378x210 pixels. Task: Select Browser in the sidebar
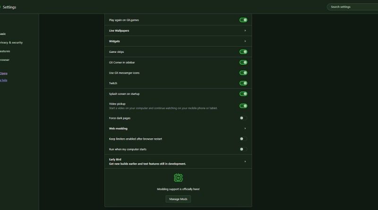click(x=5, y=60)
